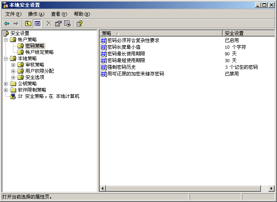Click the 软件限制策略 folder icon

pos(13,90)
